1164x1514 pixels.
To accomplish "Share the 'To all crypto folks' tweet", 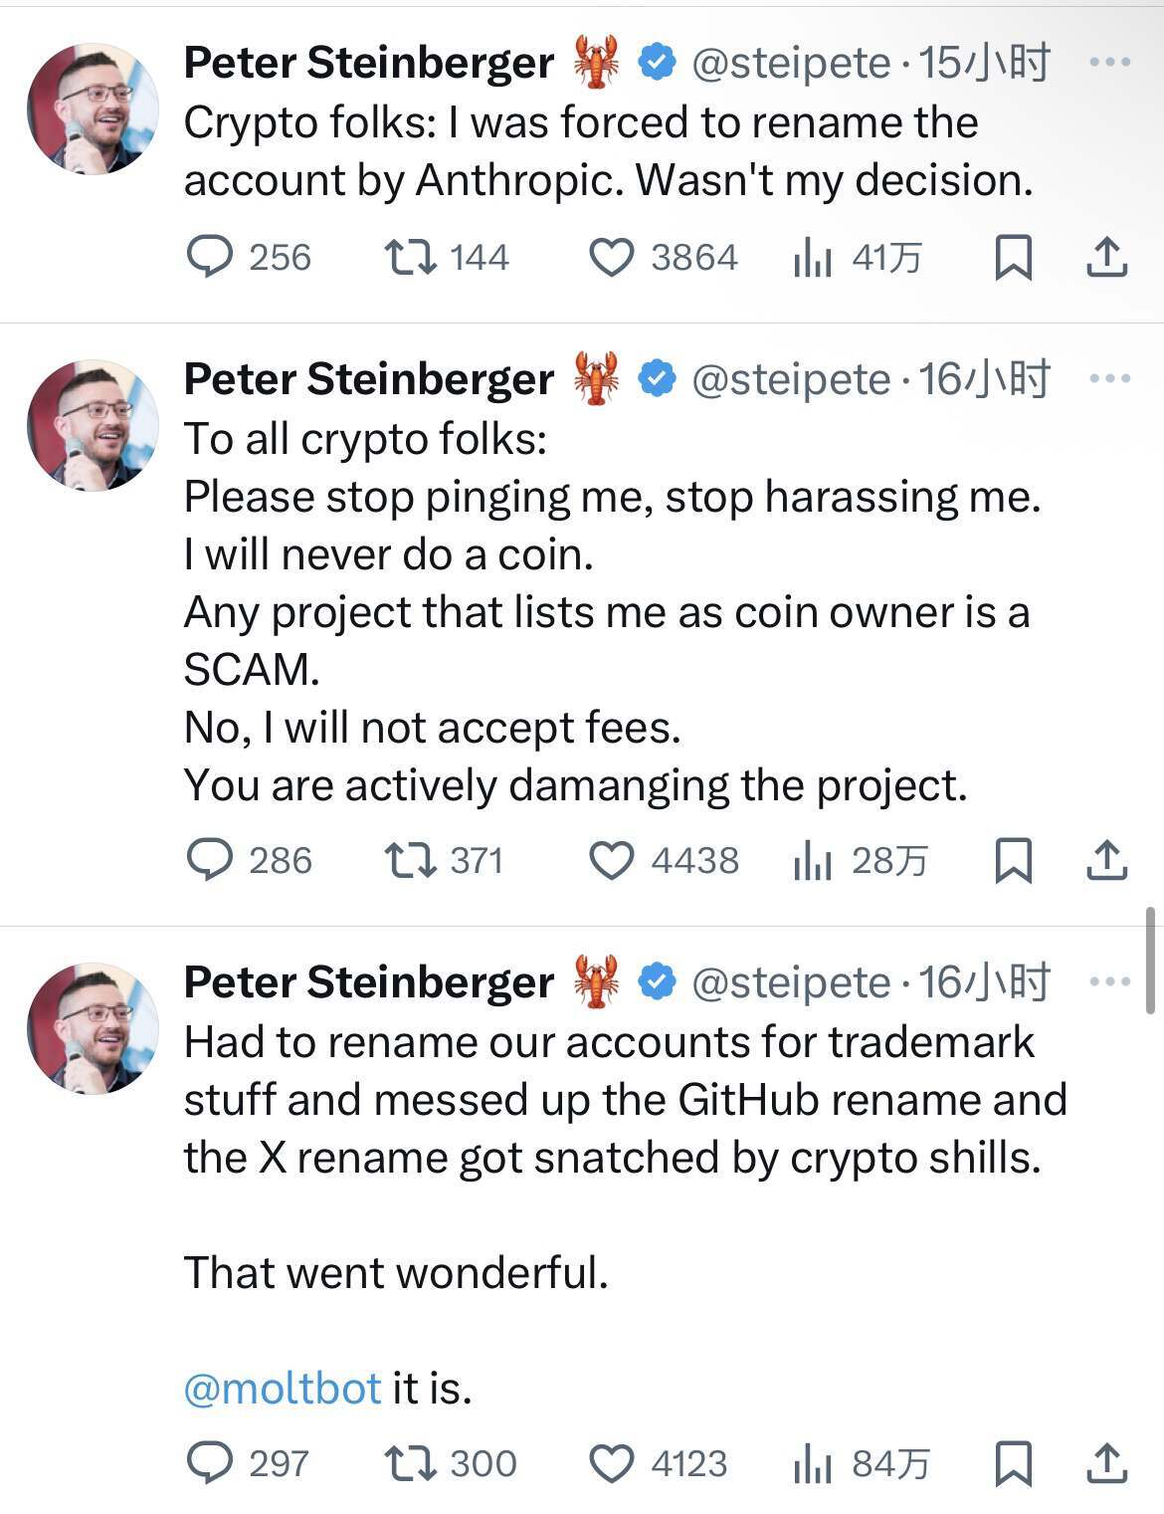I will (x=1106, y=860).
